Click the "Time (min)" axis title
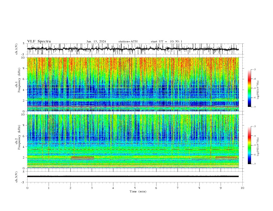 pos(138,191)
